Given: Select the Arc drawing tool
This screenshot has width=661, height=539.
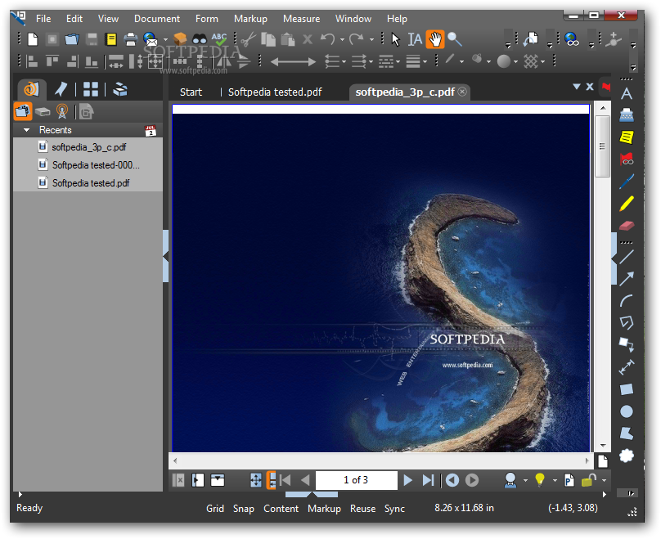Looking at the screenshot, I should click(627, 300).
